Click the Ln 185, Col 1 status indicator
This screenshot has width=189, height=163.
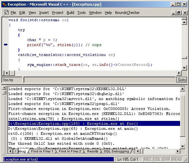pyautogui.click(x=129, y=159)
